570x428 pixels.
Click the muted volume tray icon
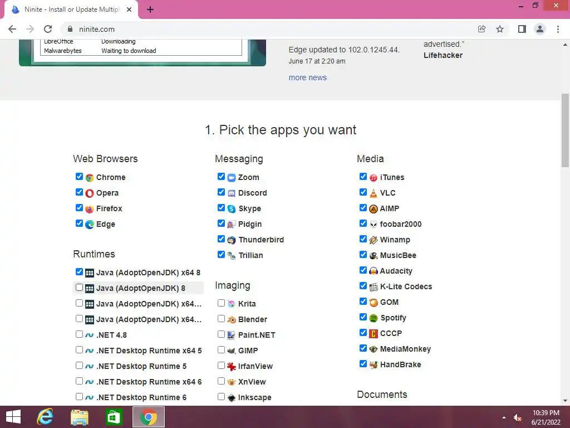(x=518, y=418)
